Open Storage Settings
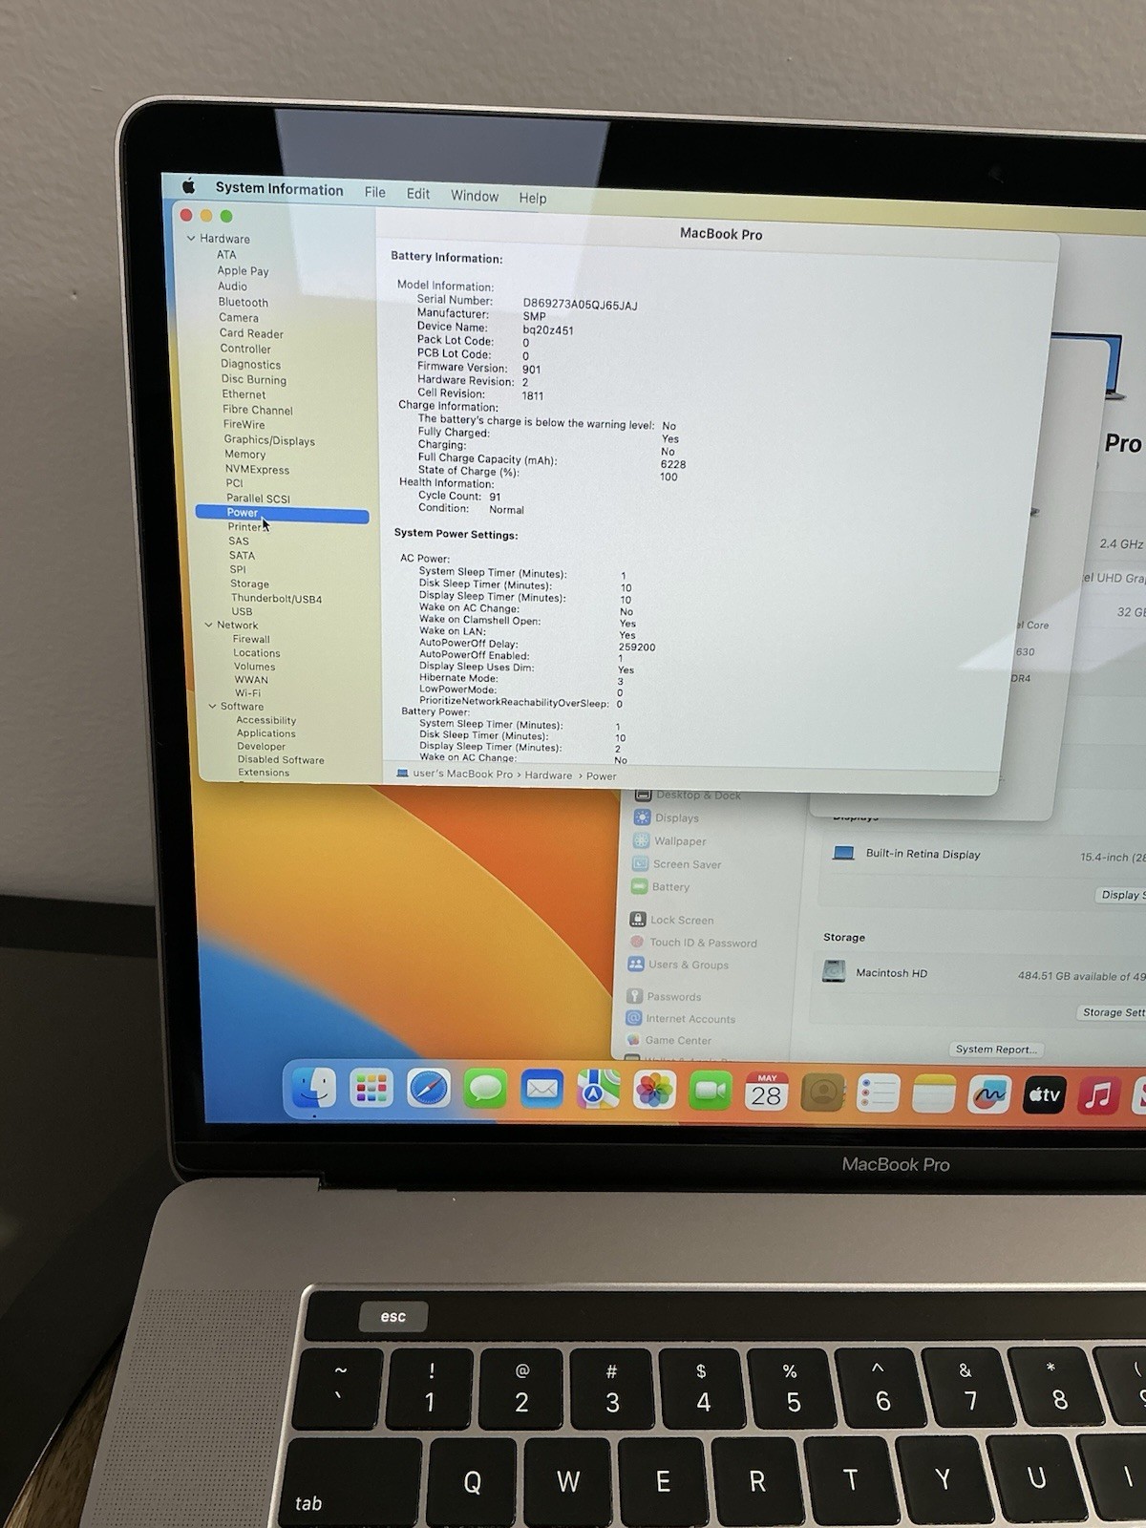1146x1528 pixels. tap(1113, 1012)
